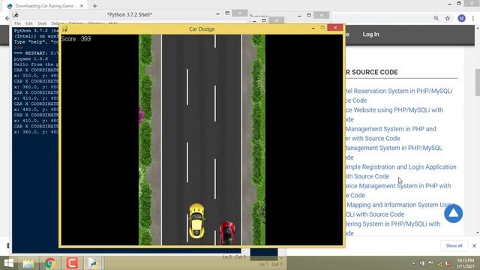480x270 pixels.
Task: Maximize the Python 3.7.2 Shell window
Action: click(227, 13)
